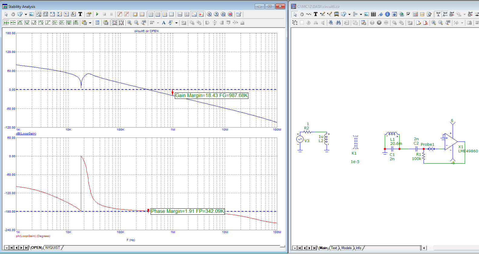The width and height of the screenshot is (479, 254).
Task: Expand the component panel dropdown arrow in Stability Analysis
Action: [26, 14]
